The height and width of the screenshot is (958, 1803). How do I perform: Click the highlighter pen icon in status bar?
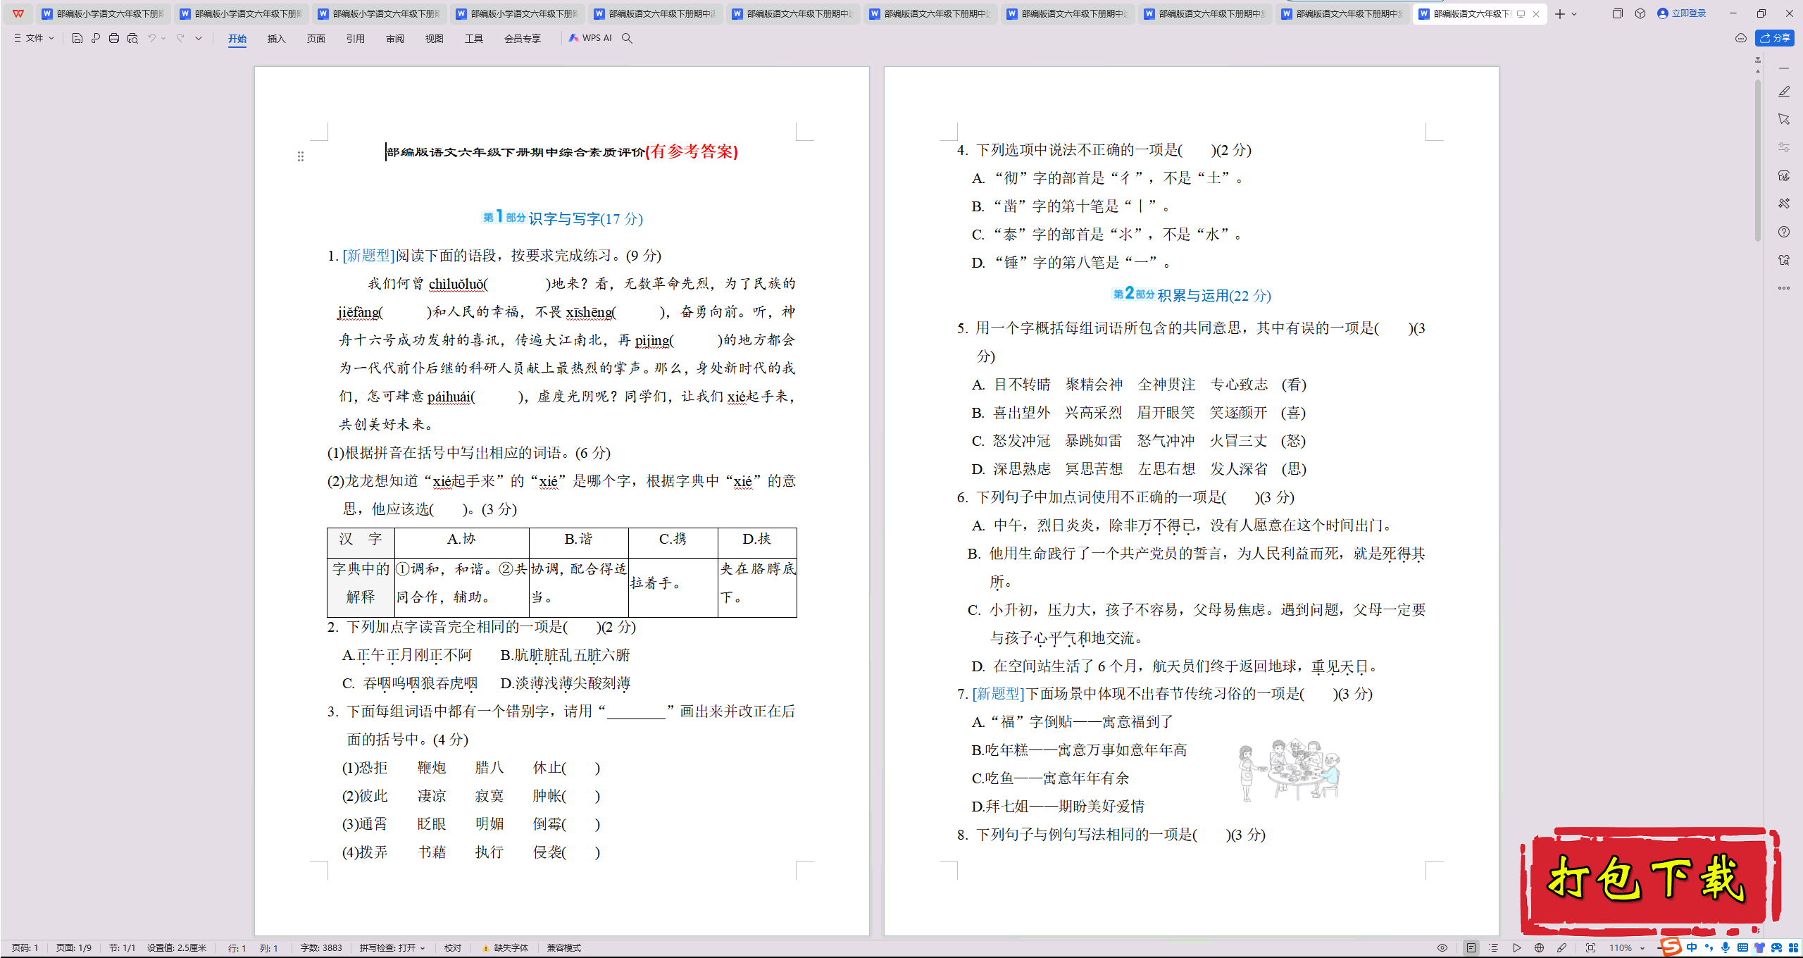pyautogui.click(x=1562, y=948)
